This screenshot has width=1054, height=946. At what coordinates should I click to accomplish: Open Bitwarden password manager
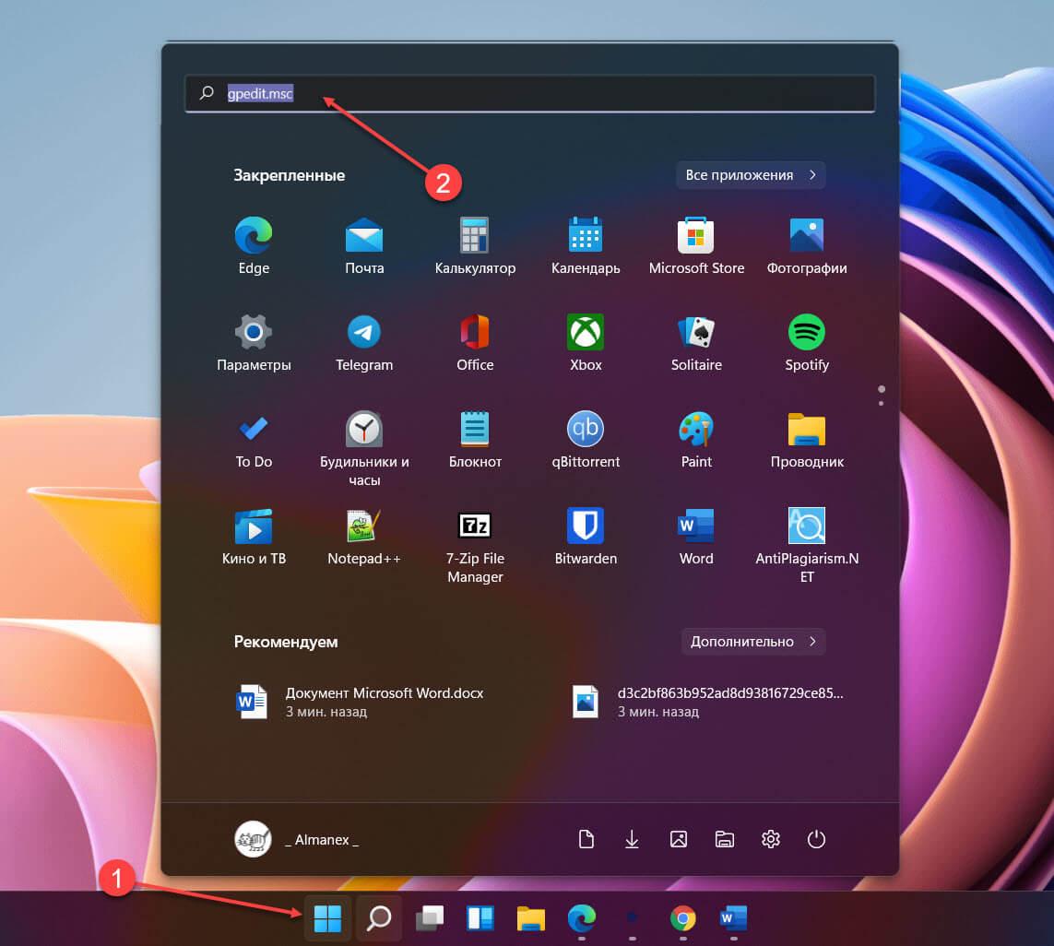[x=586, y=537]
